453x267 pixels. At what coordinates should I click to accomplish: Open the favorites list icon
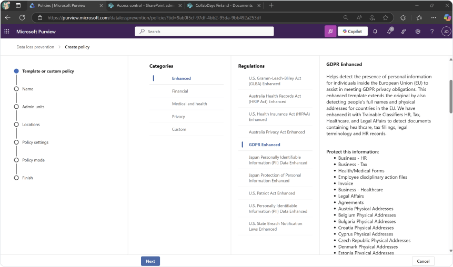pos(419,18)
